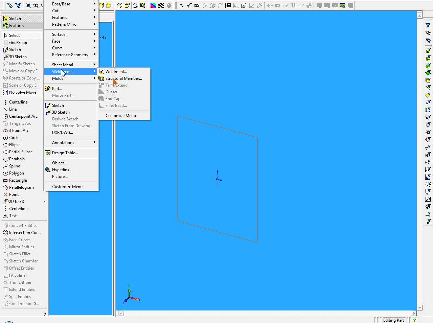Click Customize Menu in Weldments submenu
The height and width of the screenshot is (323, 433).
[x=120, y=116]
